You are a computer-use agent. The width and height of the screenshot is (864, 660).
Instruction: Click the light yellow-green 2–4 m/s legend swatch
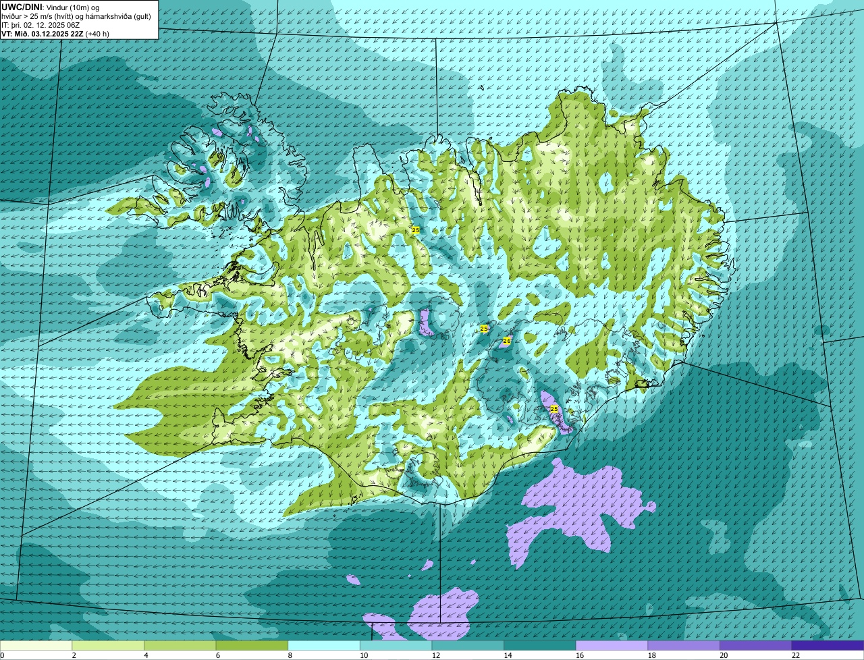108,645
